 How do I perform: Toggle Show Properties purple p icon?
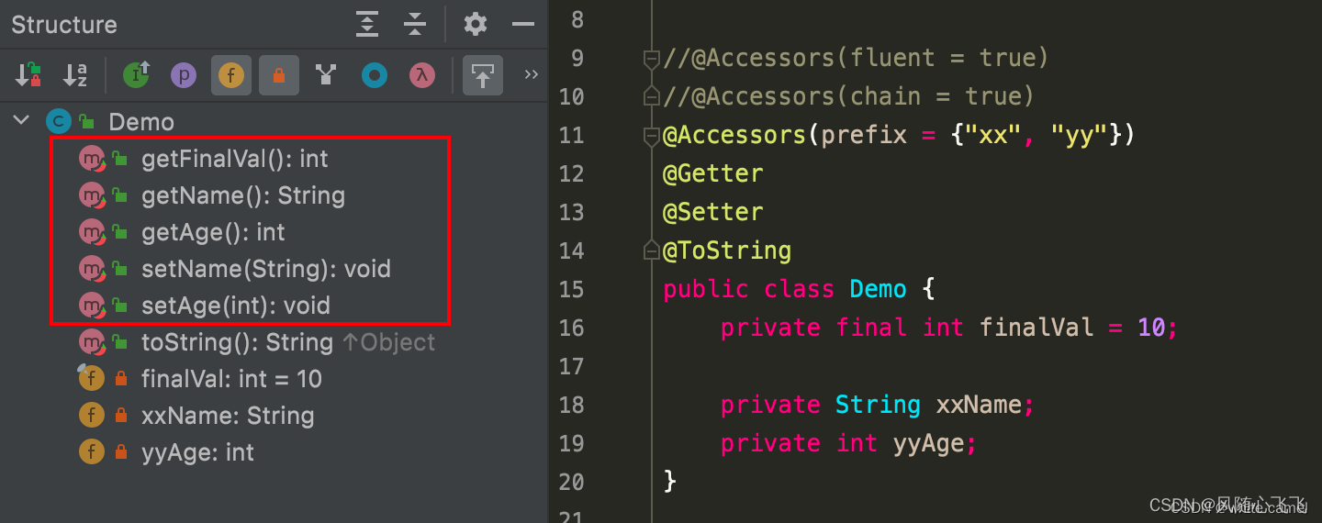click(184, 75)
